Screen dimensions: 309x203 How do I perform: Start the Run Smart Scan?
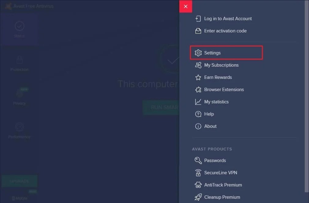tap(161, 107)
